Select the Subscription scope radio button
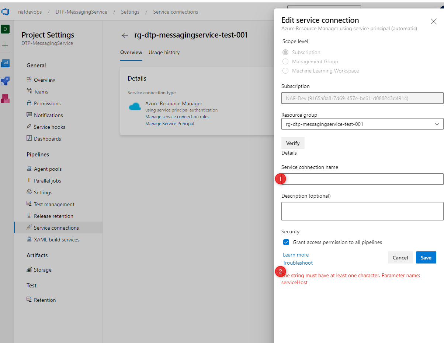444x343 pixels. [285, 52]
